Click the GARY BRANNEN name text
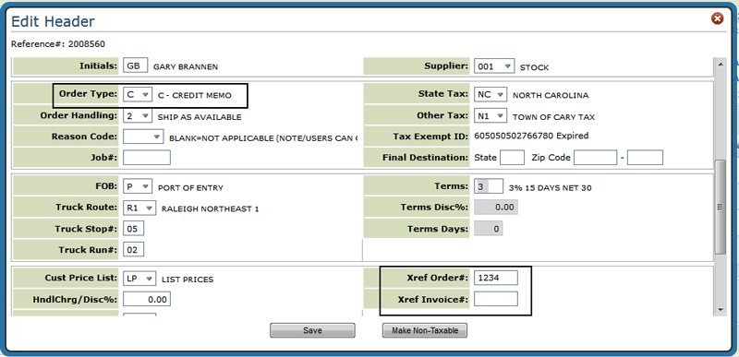Image resolution: width=739 pixels, height=357 pixels. [x=186, y=66]
